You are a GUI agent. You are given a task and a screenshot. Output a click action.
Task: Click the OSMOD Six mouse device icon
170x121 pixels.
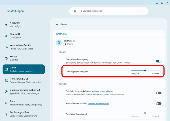point(59,43)
